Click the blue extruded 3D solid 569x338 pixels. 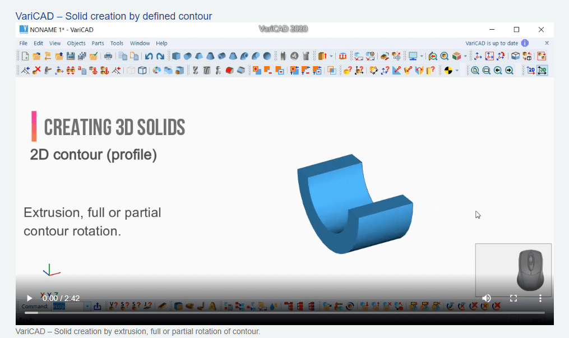355,204
